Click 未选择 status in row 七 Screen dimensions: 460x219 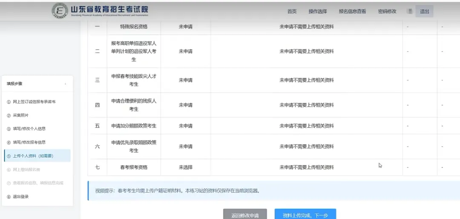(x=186, y=168)
